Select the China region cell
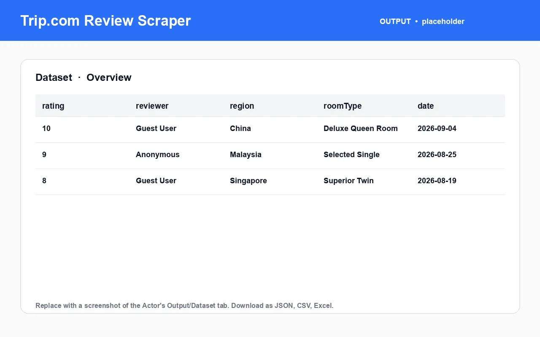 pos(240,128)
